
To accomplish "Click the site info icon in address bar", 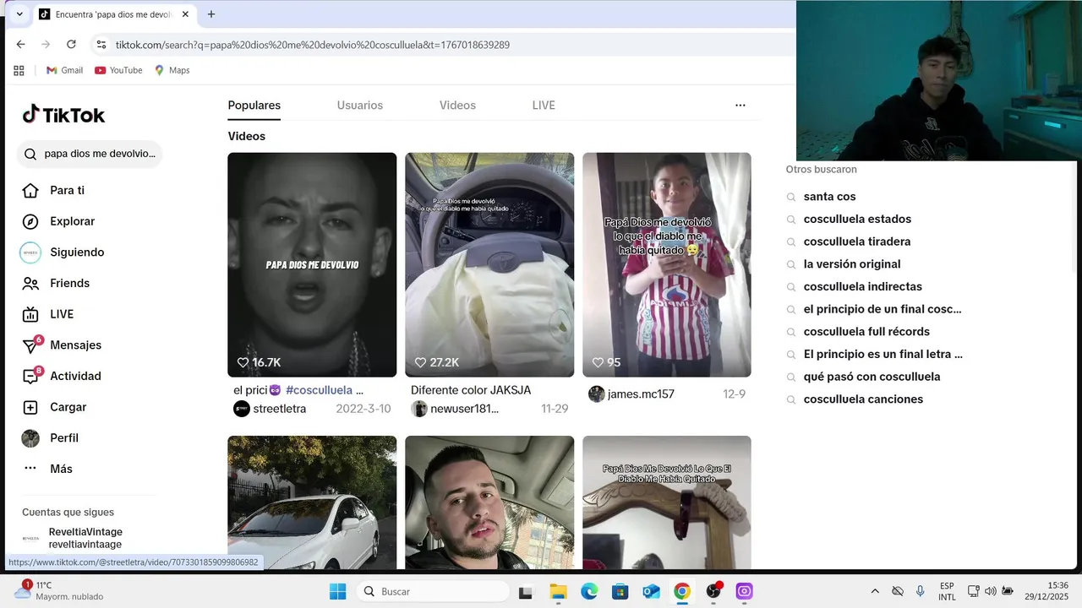I will pyautogui.click(x=101, y=45).
